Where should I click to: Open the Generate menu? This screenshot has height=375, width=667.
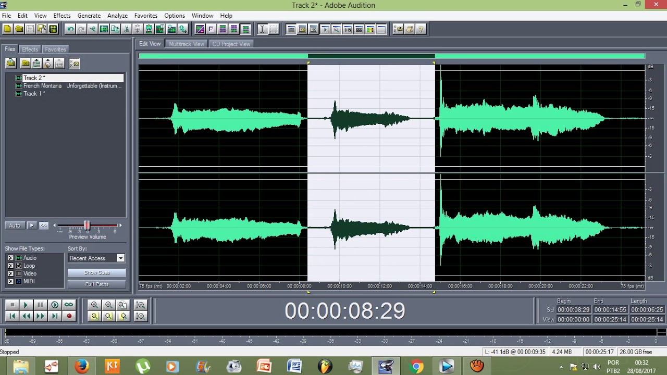[x=89, y=16]
